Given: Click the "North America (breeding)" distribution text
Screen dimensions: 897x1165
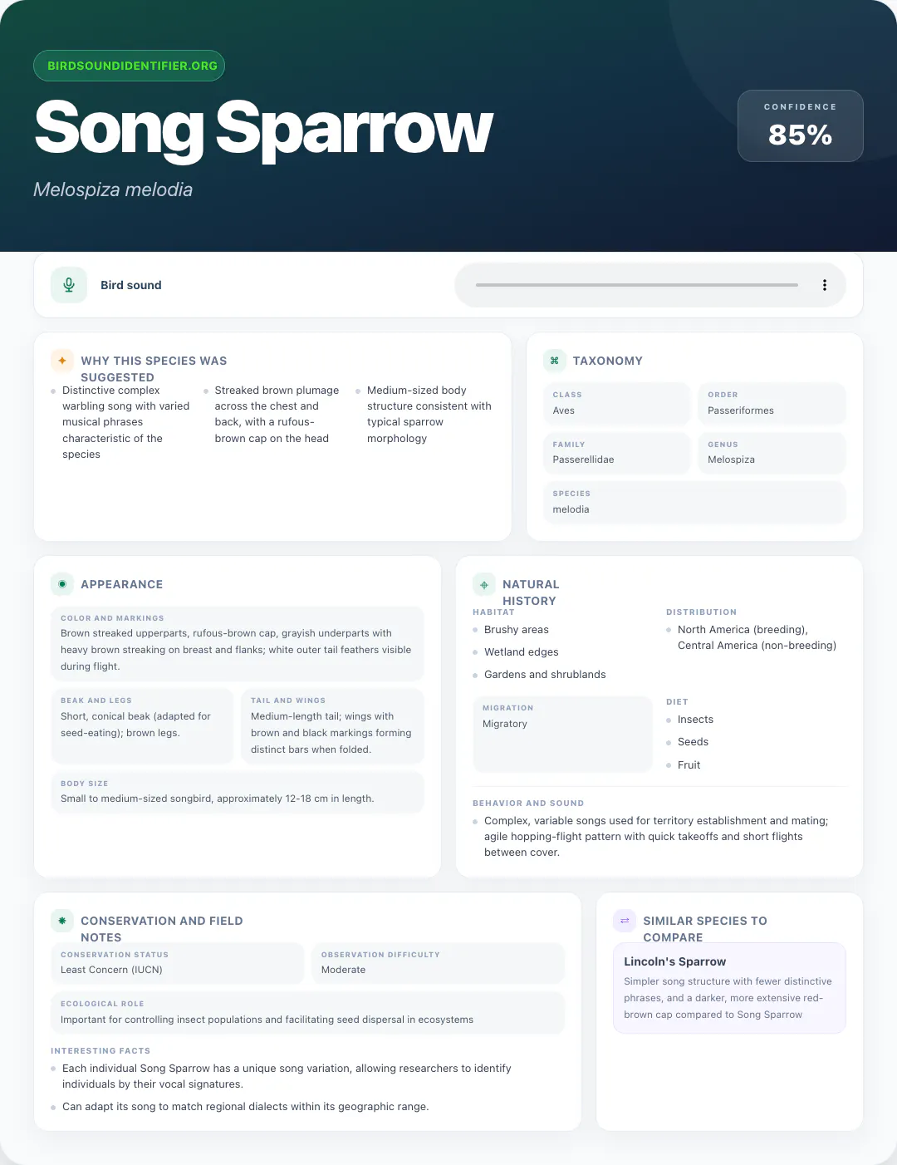Looking at the screenshot, I should (x=743, y=630).
